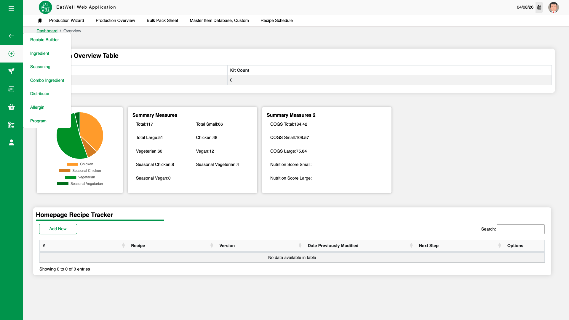Open the Production Wizard tab
569x320 pixels.
[x=66, y=20]
